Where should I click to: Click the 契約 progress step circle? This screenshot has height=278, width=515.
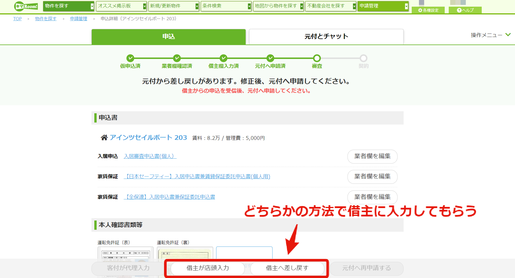click(x=363, y=58)
